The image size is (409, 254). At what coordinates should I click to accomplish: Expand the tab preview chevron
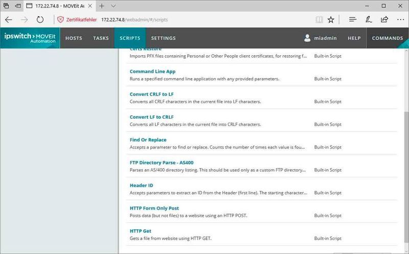pyautogui.click(x=113, y=6)
